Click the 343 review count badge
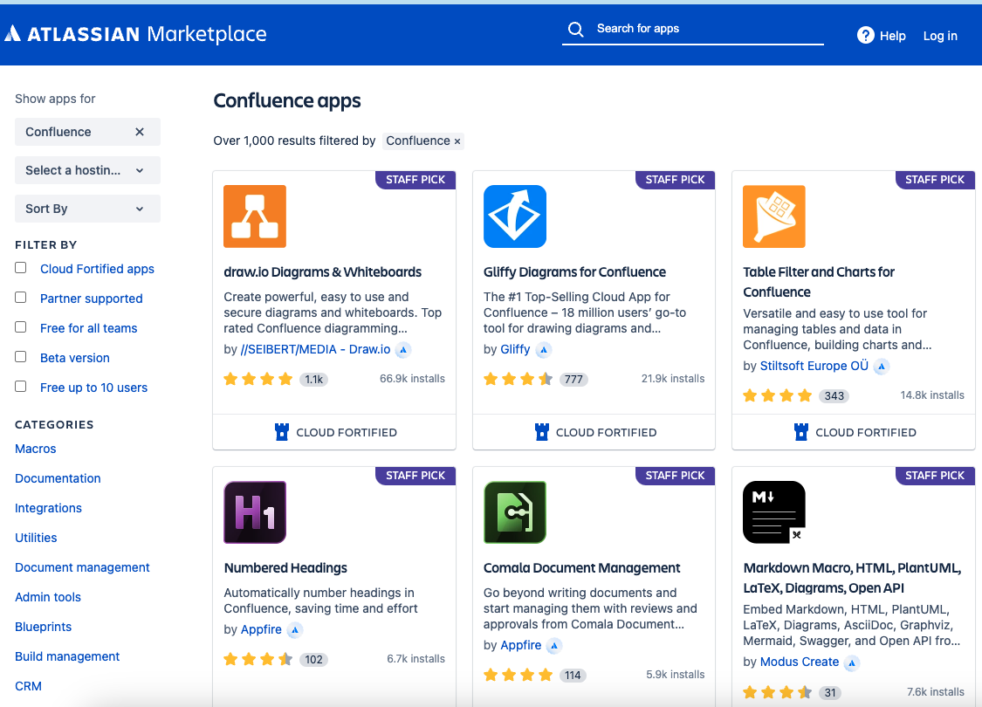The width and height of the screenshot is (982, 707). [x=834, y=396]
